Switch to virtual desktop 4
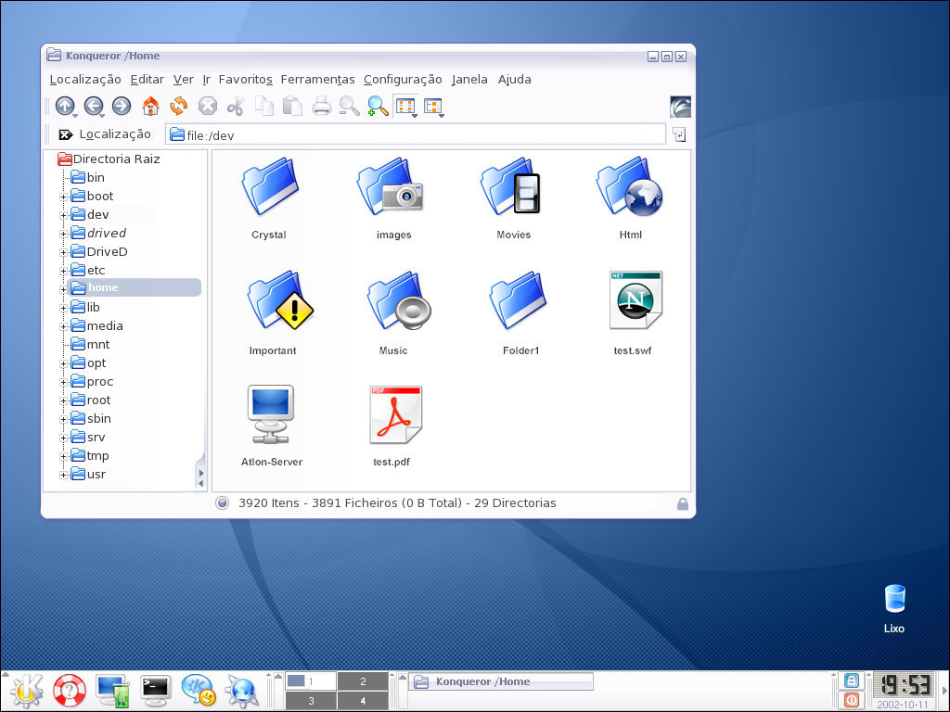 click(363, 701)
